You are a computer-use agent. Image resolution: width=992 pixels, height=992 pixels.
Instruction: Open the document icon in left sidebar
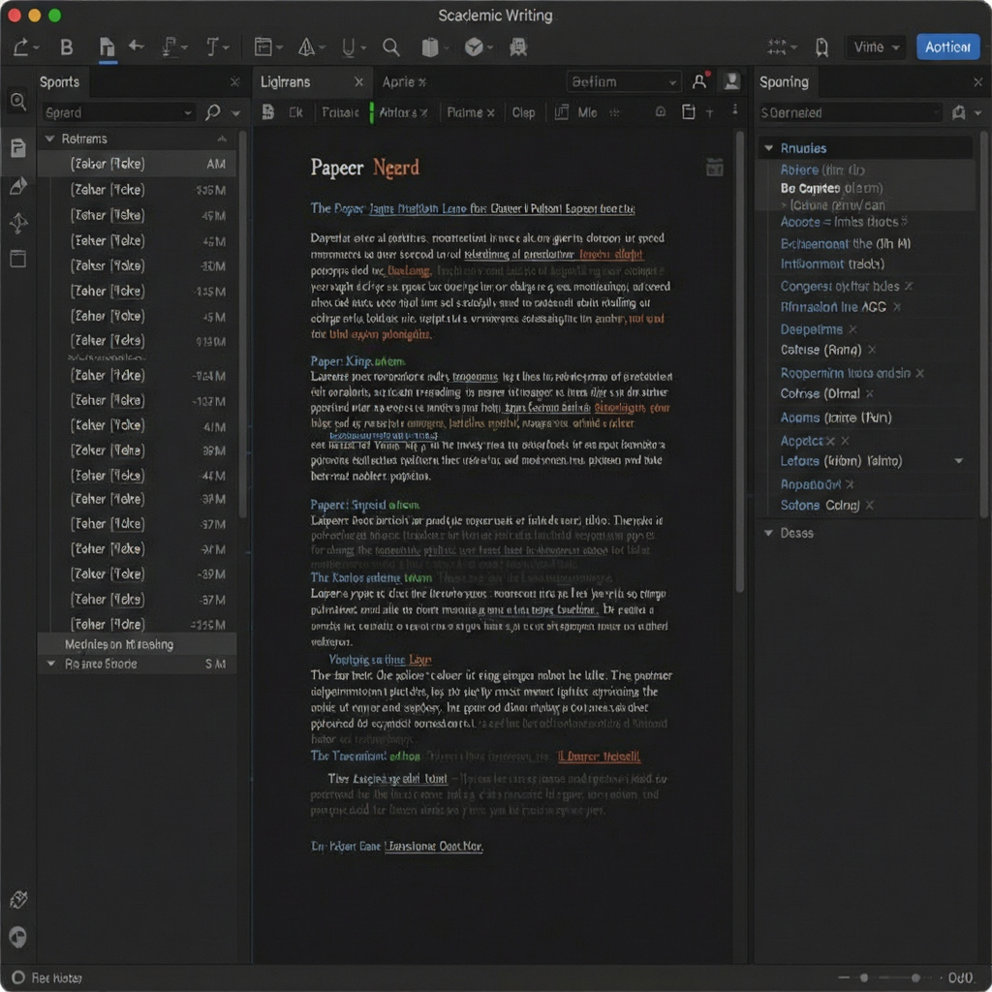point(18,148)
